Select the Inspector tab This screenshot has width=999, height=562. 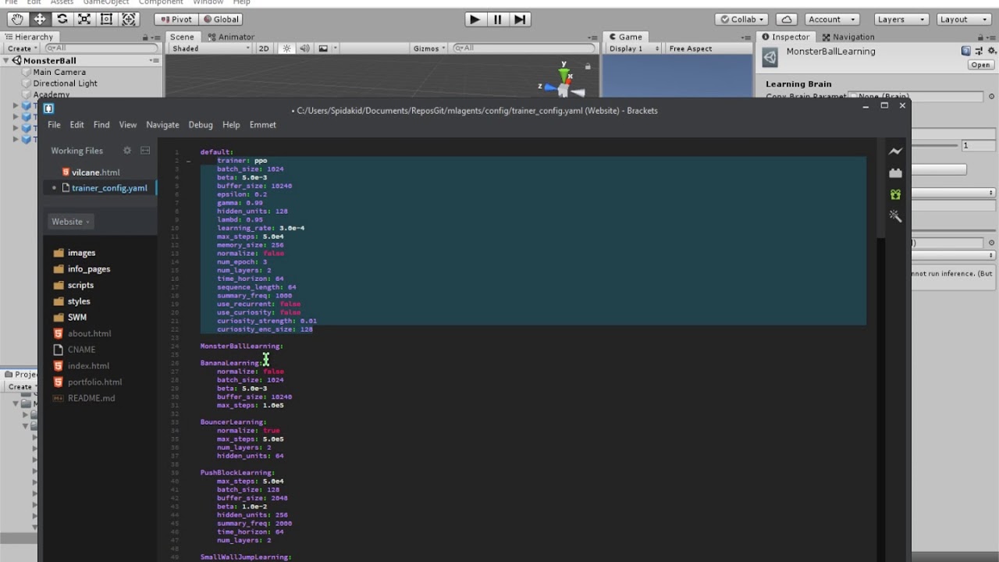tap(786, 37)
